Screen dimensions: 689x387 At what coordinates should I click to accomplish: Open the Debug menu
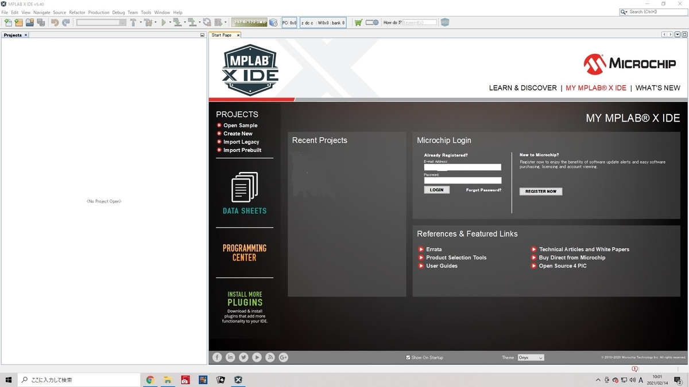[x=118, y=12]
